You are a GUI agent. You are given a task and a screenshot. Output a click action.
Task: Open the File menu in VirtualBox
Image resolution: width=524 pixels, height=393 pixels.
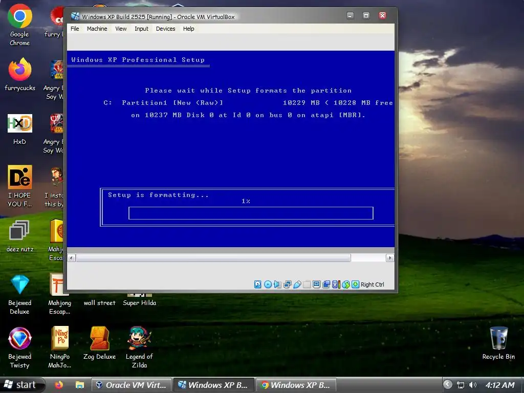click(75, 29)
